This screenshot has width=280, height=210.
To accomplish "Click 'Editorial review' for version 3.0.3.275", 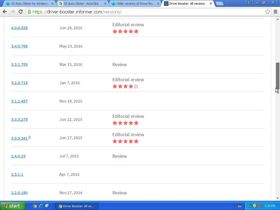I will tap(128, 116).
